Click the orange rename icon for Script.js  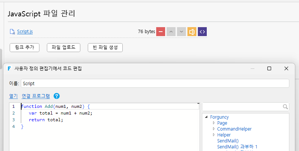[192, 32]
